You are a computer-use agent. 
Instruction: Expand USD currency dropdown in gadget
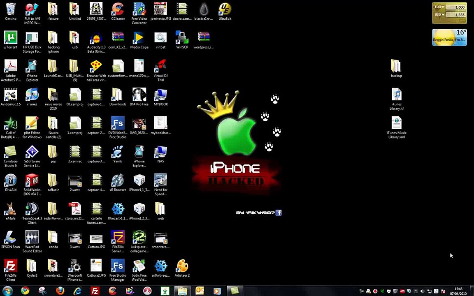[439, 14]
